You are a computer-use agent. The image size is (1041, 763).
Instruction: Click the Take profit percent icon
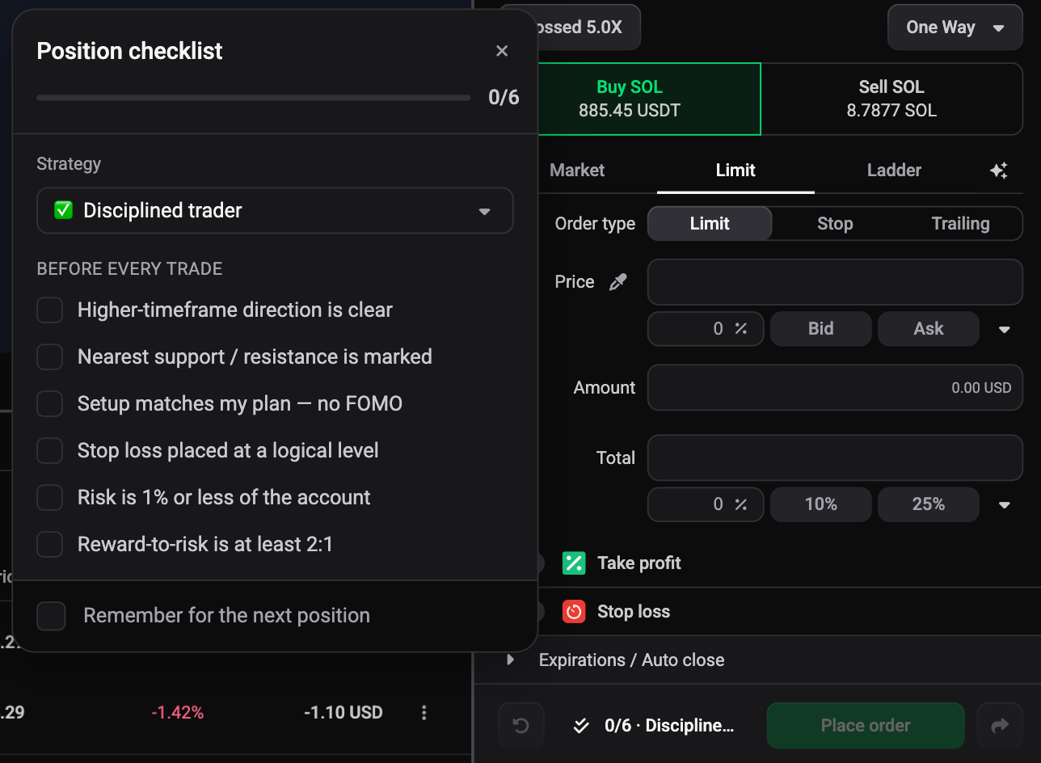tap(574, 563)
